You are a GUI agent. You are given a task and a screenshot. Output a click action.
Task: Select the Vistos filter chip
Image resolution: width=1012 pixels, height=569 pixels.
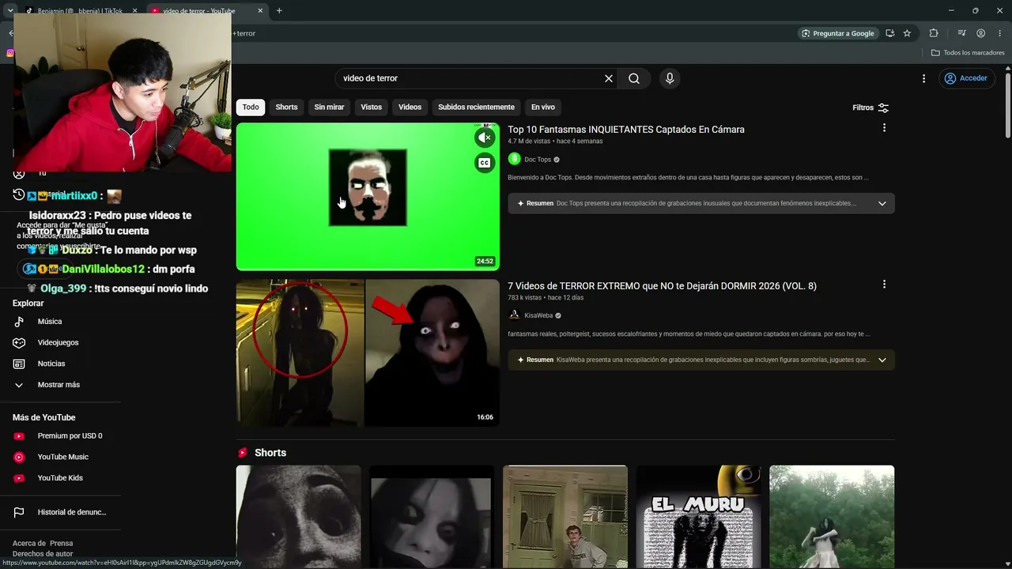[x=372, y=107]
